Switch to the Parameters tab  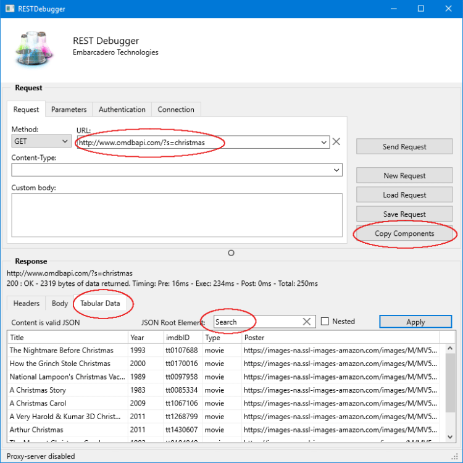coord(69,109)
